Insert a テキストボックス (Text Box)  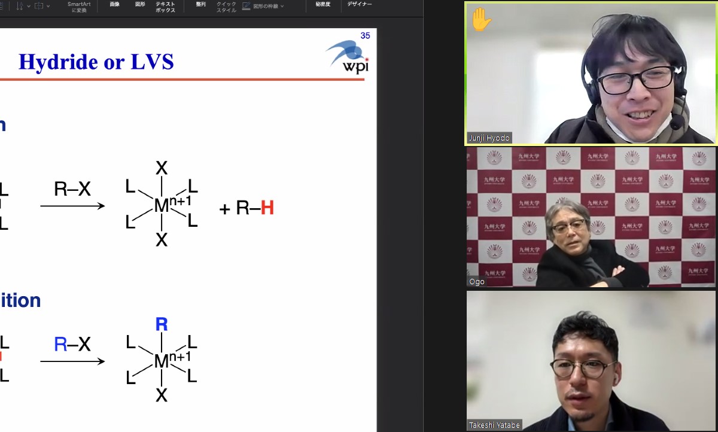coord(165,7)
